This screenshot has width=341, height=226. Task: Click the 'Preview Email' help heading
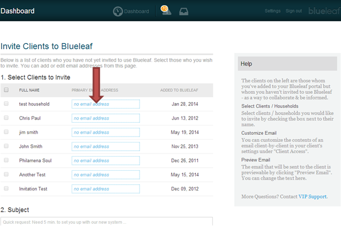[256, 160]
